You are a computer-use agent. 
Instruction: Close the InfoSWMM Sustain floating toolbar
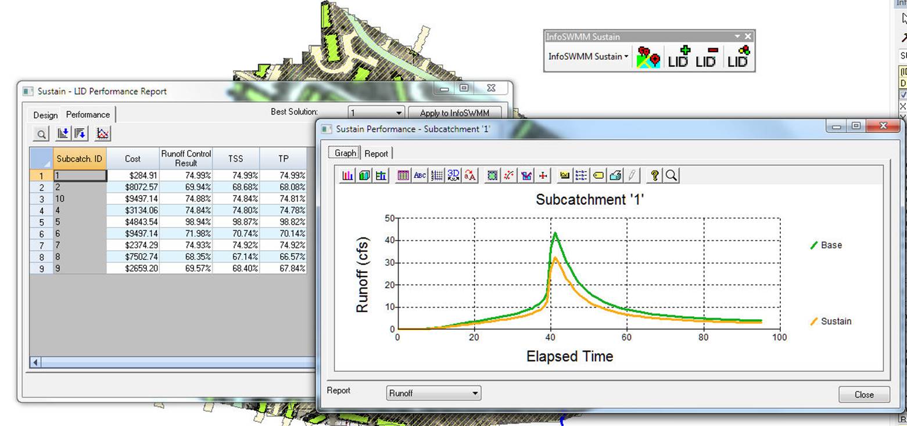coord(748,36)
